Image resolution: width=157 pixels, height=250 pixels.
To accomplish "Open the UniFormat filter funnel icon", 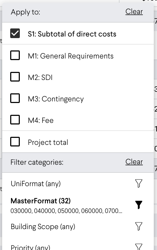I will (x=139, y=183).
